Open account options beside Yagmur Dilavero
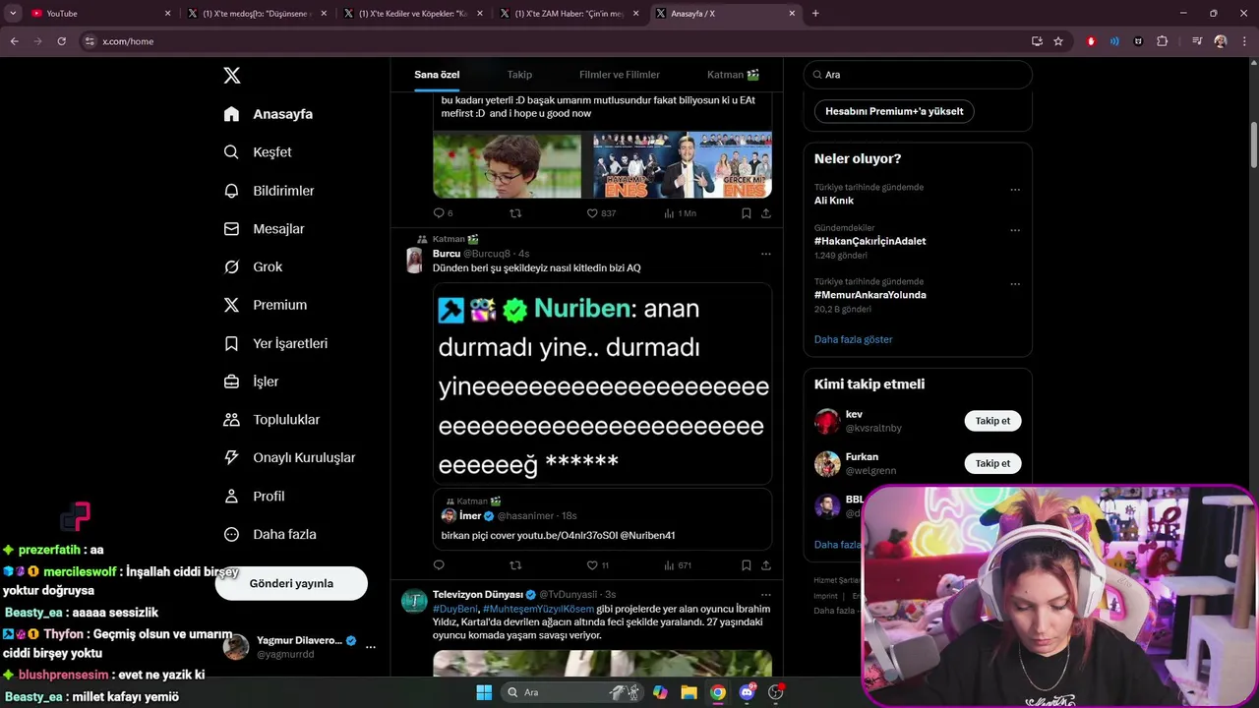 [x=371, y=647]
